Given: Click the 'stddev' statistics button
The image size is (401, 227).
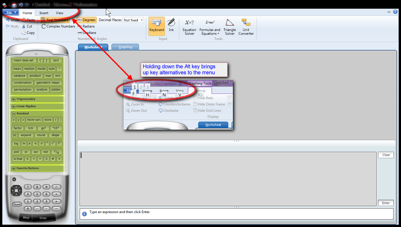Looking at the screenshot, I should point(56,89).
